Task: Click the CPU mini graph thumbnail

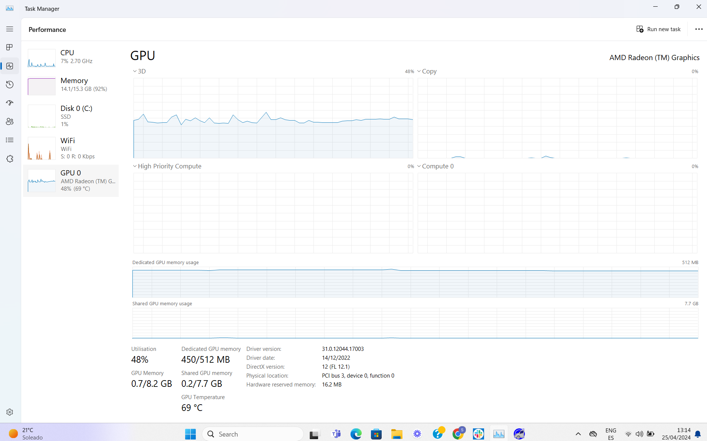Action: coord(42,58)
